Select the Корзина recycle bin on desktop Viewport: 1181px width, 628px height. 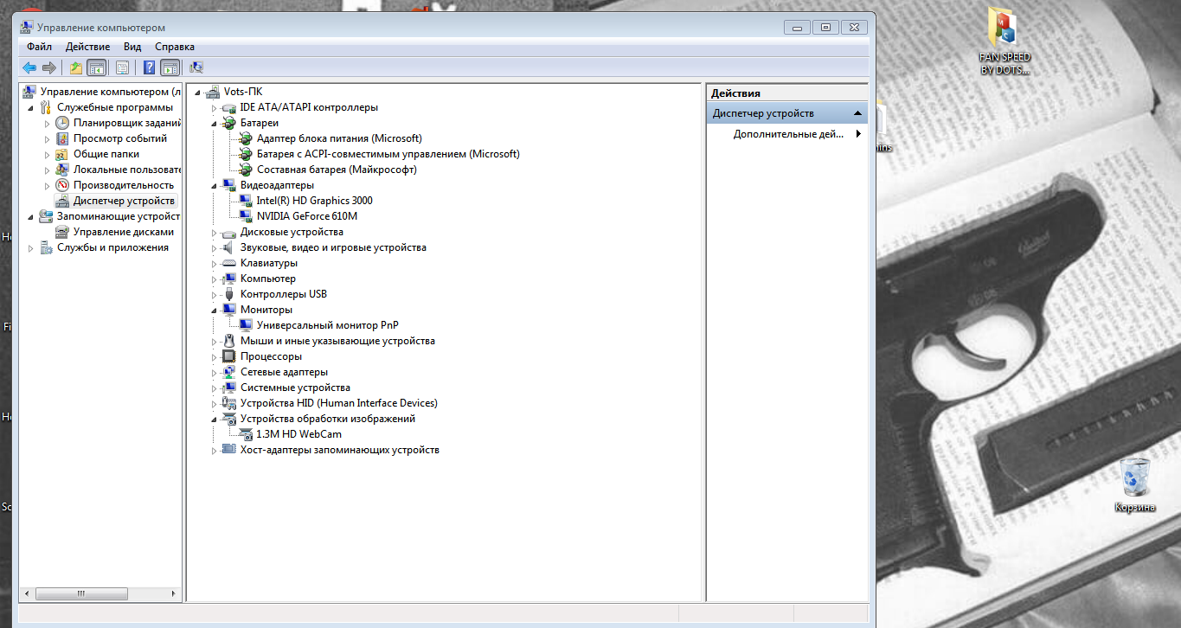click(1135, 485)
